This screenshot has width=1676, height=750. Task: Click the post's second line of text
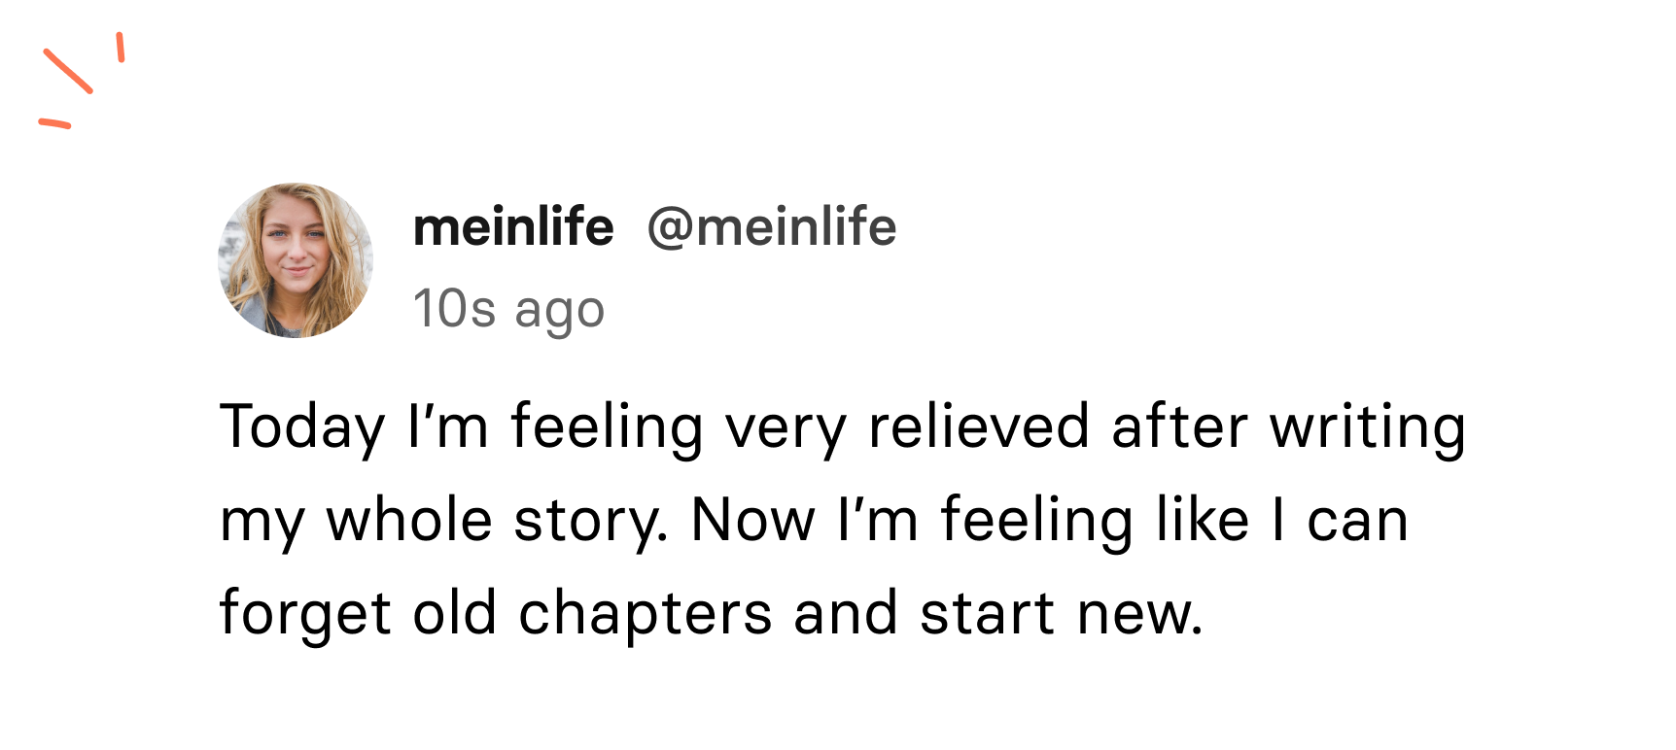pyautogui.click(x=813, y=520)
